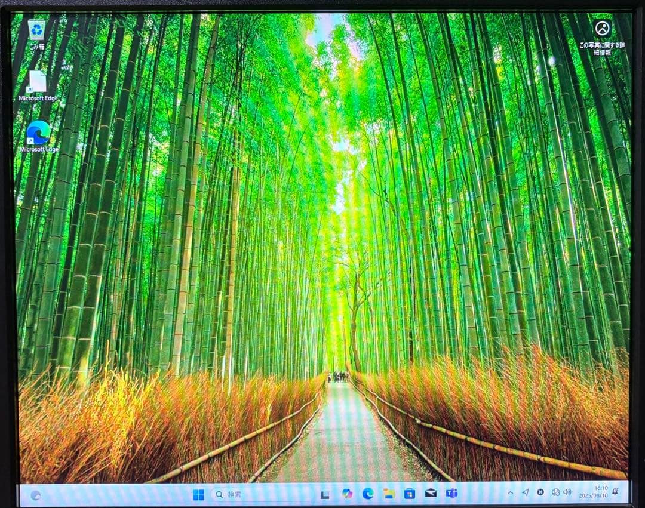Click the speaker volume icon in the tray

pos(567,492)
